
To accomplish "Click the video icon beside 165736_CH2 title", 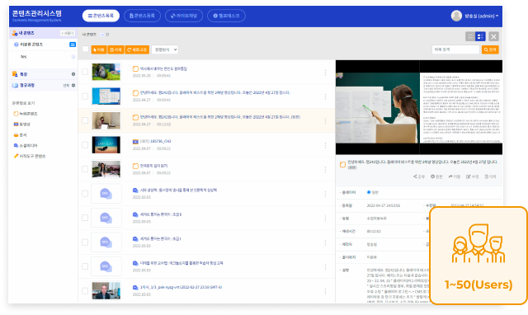I will pos(135,142).
